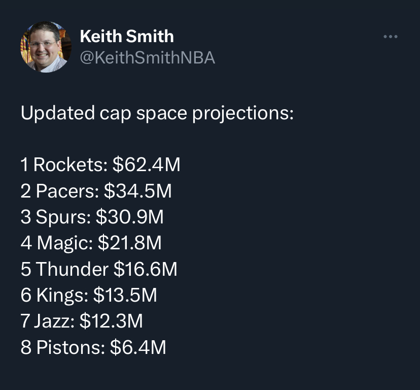
Task: Click the word 'Pacers' in the list
Action: pyautogui.click(x=67, y=191)
